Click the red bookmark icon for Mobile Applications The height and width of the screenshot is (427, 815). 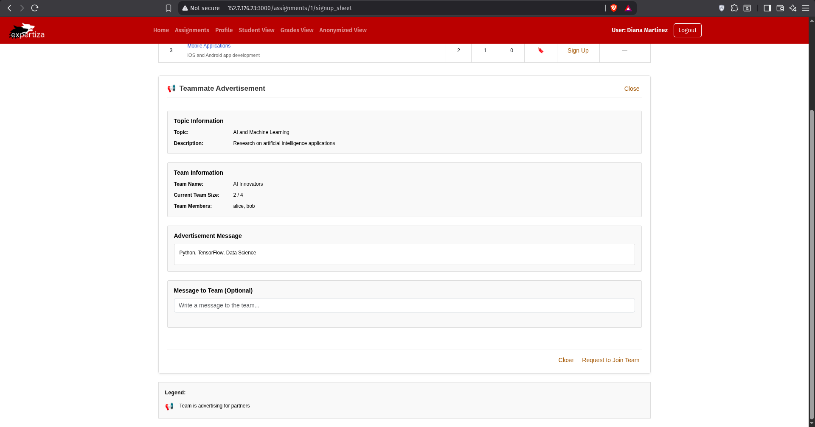[x=540, y=50]
